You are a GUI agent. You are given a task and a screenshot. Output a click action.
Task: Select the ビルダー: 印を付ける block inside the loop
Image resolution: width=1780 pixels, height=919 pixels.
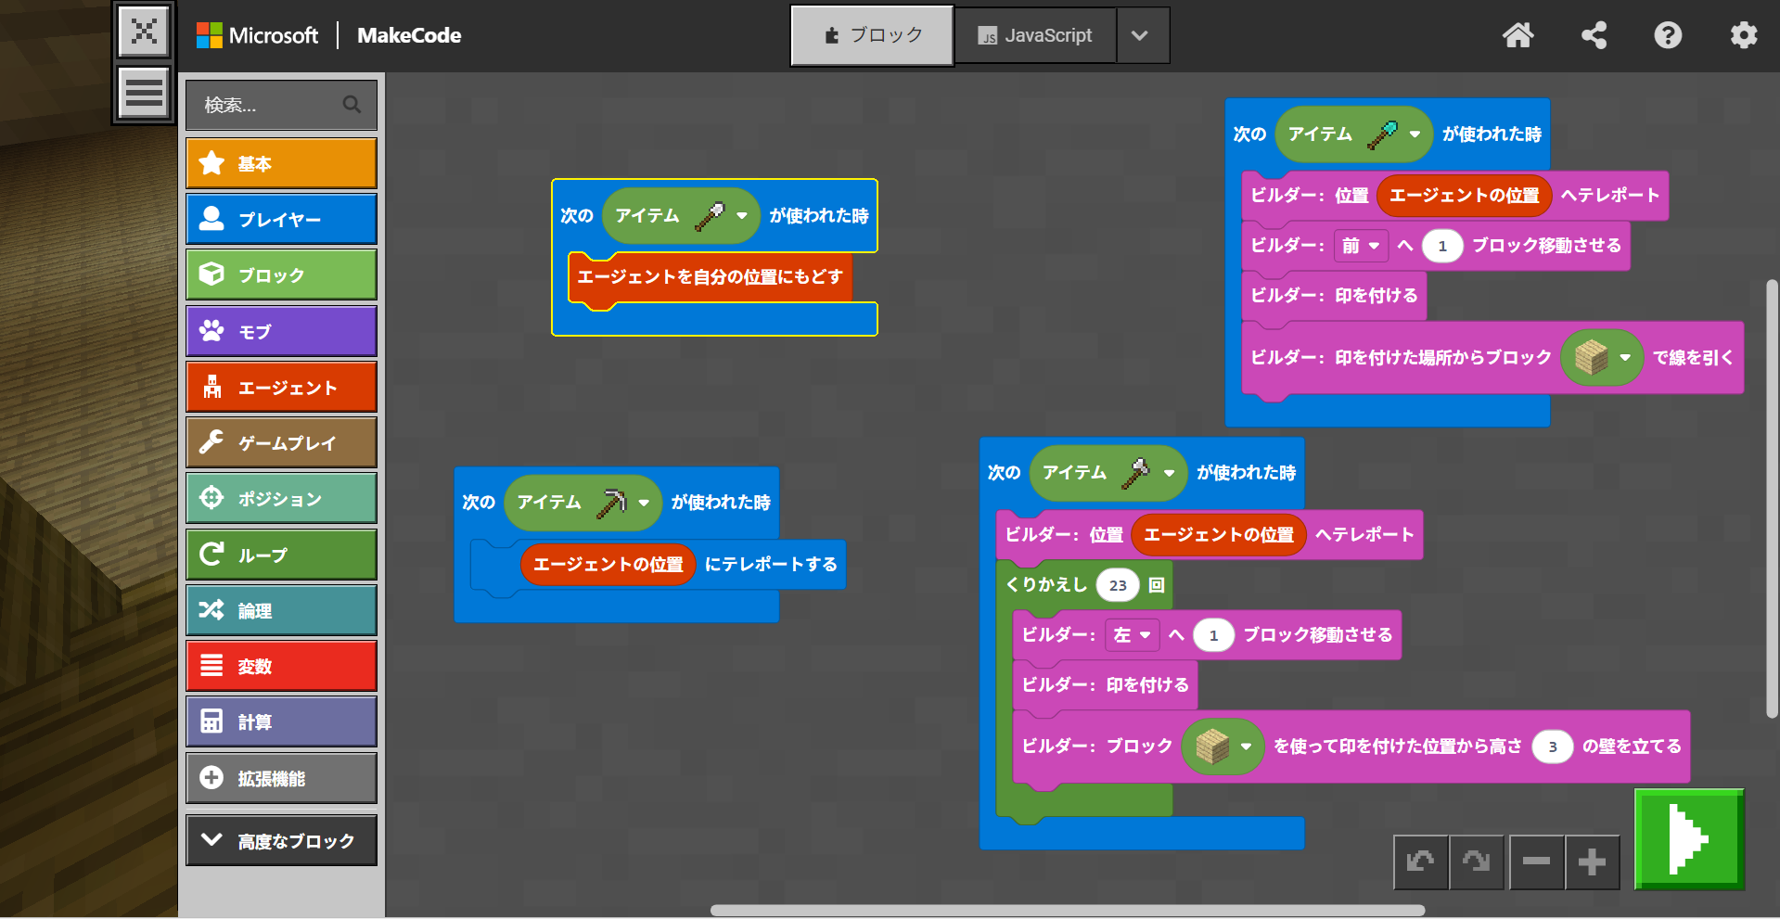pos(1105,685)
